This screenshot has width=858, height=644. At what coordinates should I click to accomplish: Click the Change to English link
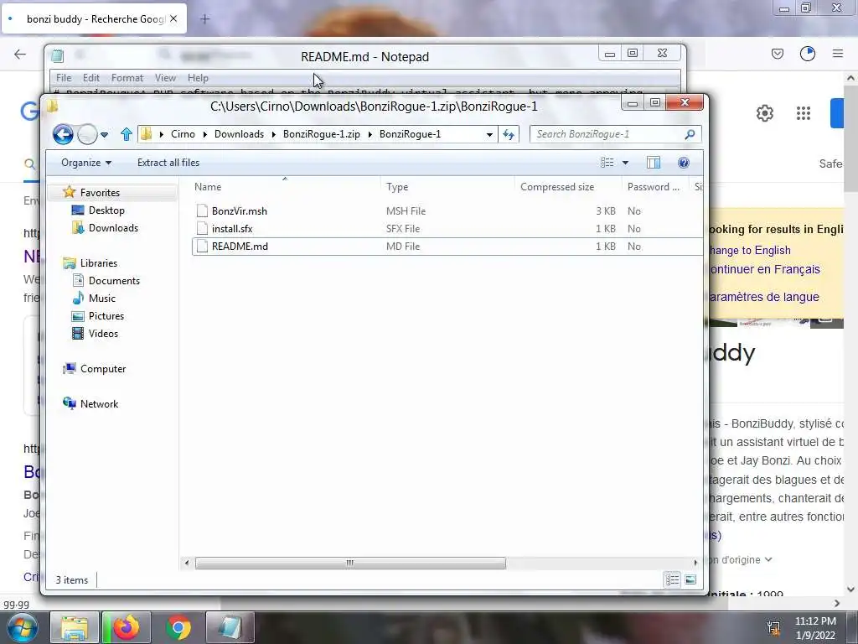click(x=750, y=251)
